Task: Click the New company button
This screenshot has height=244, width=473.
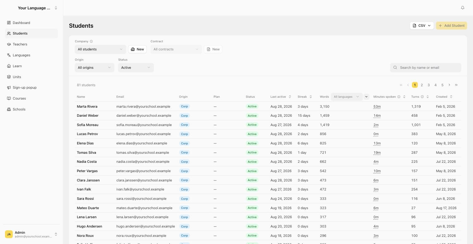Action: point(137,49)
